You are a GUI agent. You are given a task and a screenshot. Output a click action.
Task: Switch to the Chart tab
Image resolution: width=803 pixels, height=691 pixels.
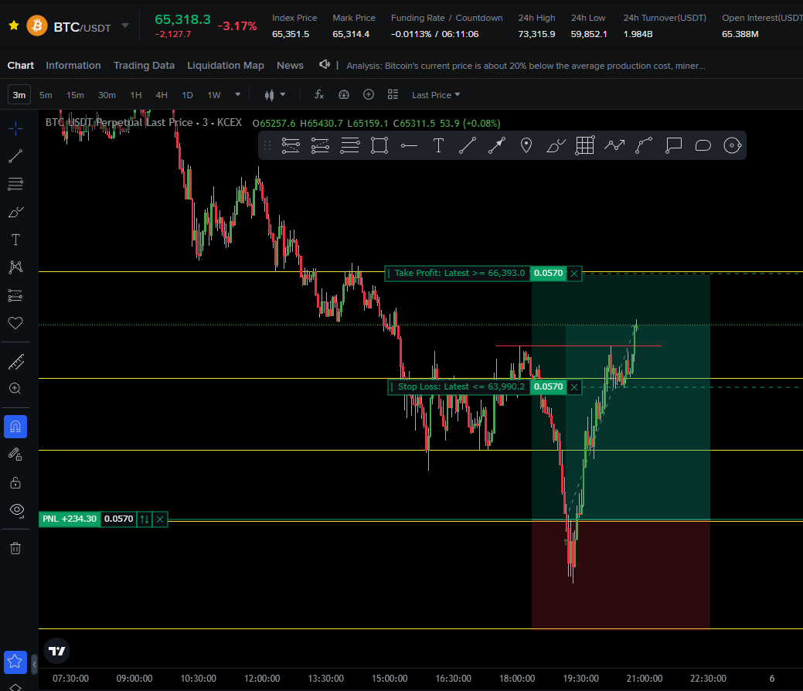[21, 66]
